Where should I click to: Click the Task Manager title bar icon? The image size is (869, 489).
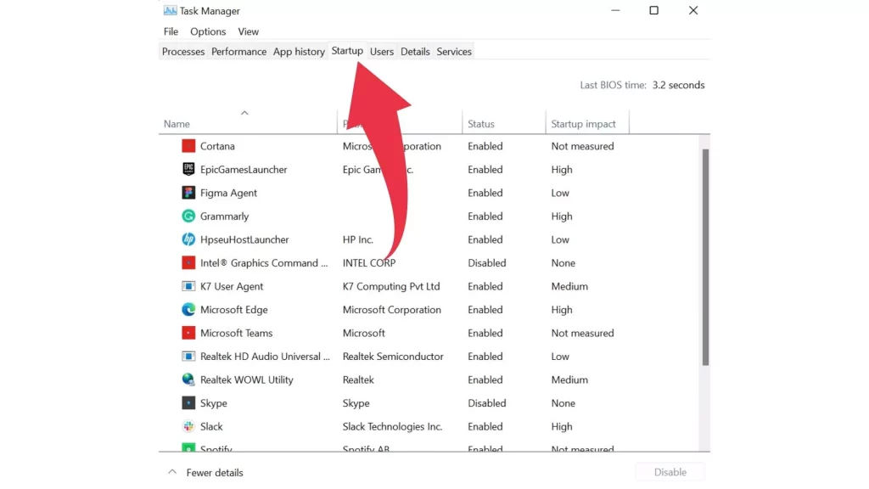coord(170,10)
